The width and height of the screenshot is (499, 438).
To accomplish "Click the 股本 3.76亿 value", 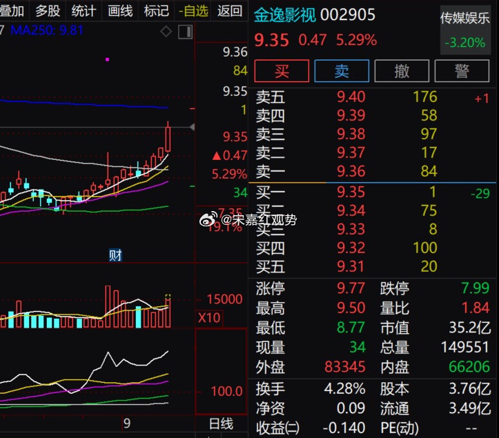I will [x=470, y=389].
